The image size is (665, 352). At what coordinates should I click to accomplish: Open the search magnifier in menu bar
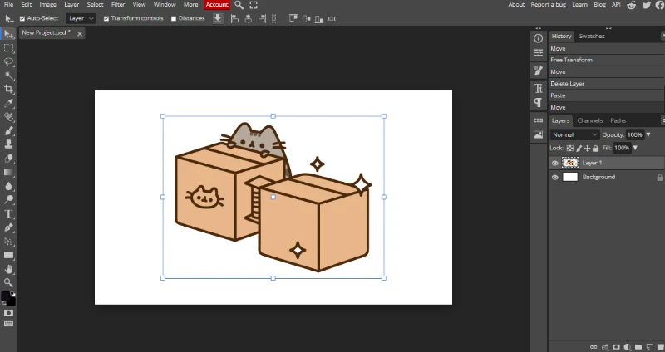[x=239, y=5]
